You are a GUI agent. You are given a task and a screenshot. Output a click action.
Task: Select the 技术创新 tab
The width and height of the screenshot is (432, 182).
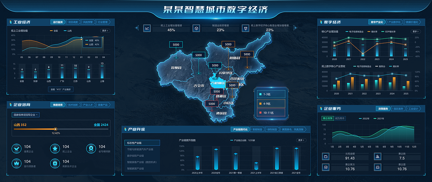(x=73, y=105)
